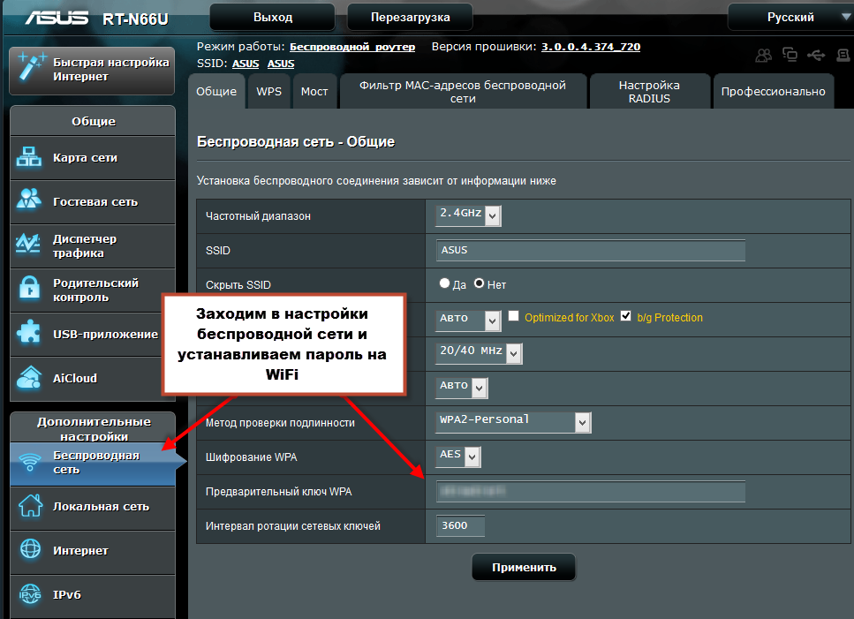The image size is (854, 619).
Task: Select Беспроводная сеть menu item
Action: 93,463
